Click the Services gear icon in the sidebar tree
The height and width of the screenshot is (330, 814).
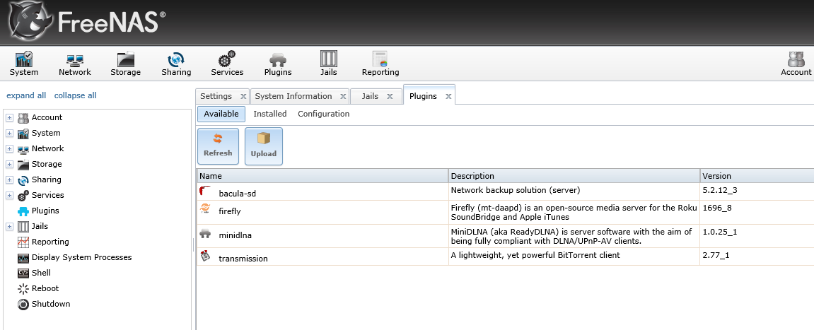coord(23,196)
